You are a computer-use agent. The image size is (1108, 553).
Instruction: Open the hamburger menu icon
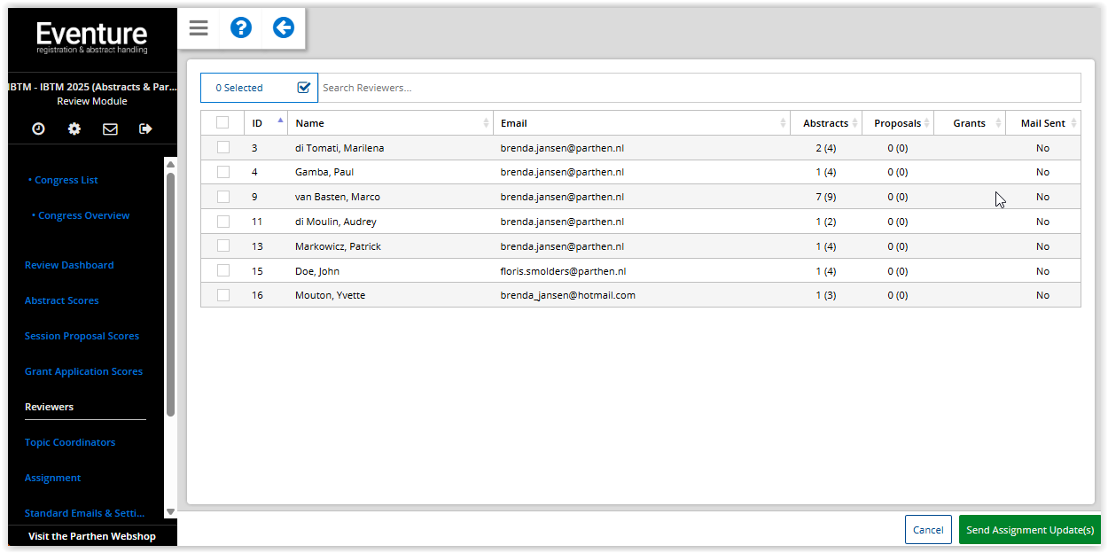199,28
